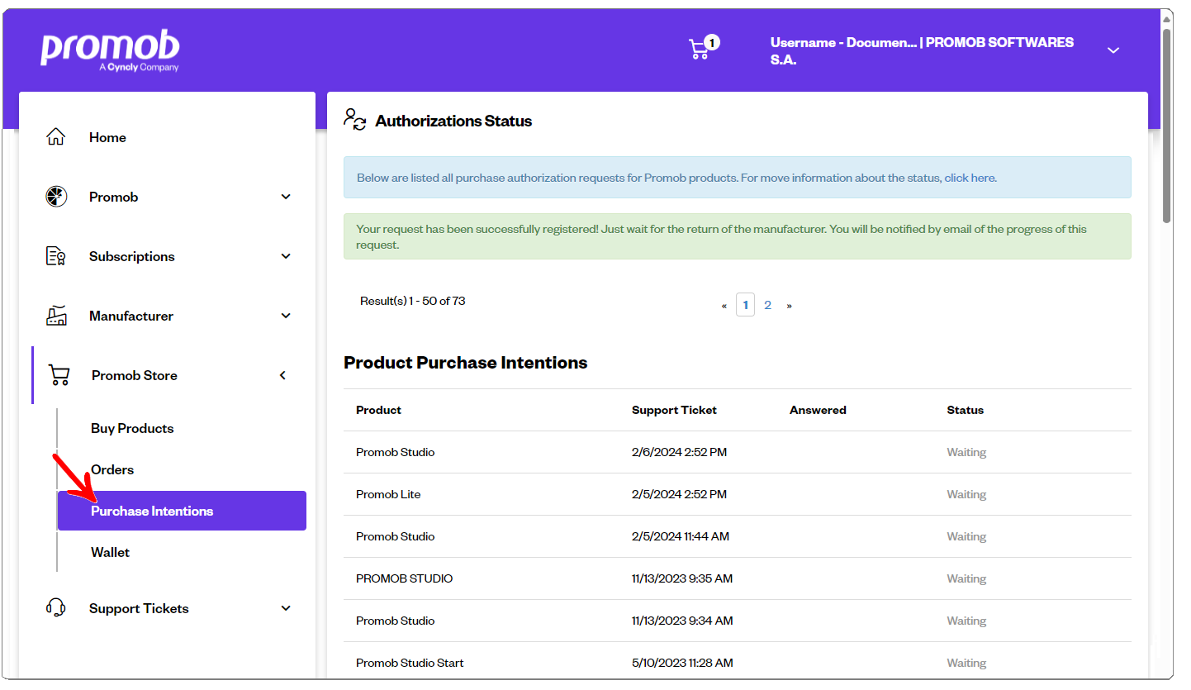This screenshot has height=690, width=1191.
Task: Click the Home house icon
Action: [x=56, y=137]
